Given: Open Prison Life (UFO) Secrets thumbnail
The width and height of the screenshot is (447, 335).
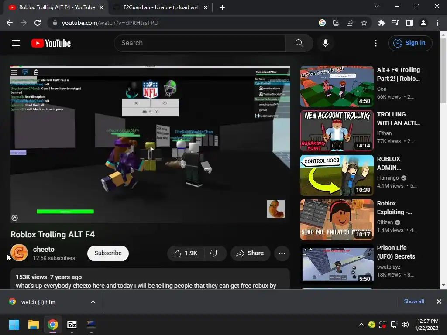Looking at the screenshot, I should (337, 264).
